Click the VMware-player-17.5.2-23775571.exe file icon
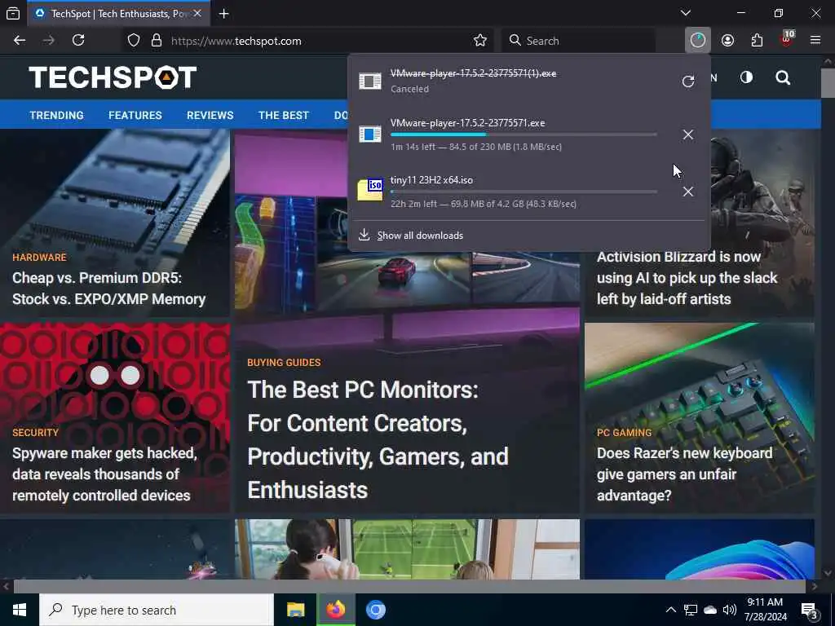This screenshot has height=626, width=835. 370,134
